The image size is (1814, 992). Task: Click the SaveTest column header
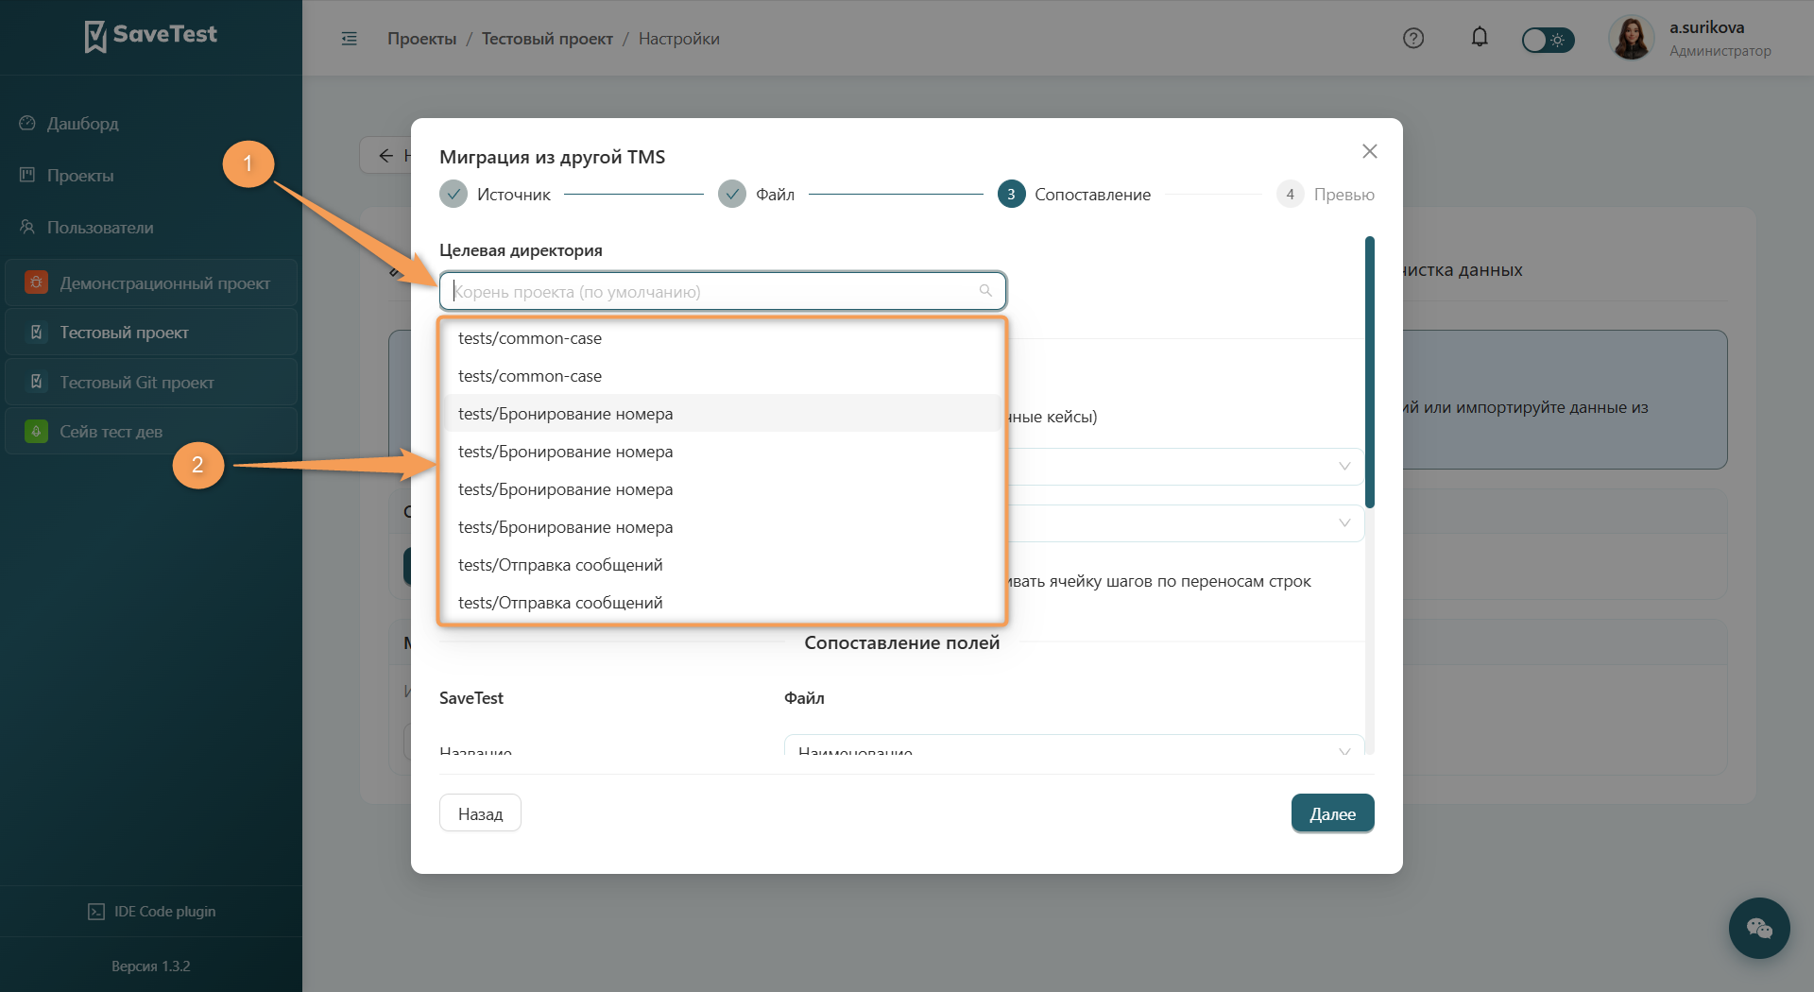pyautogui.click(x=471, y=698)
